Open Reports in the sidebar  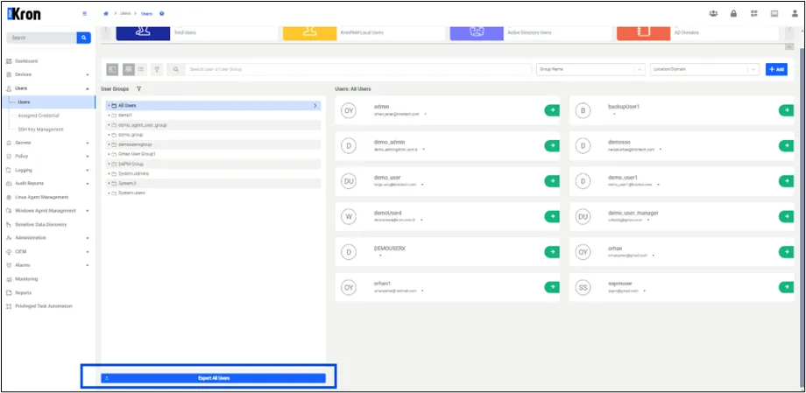coord(23,293)
